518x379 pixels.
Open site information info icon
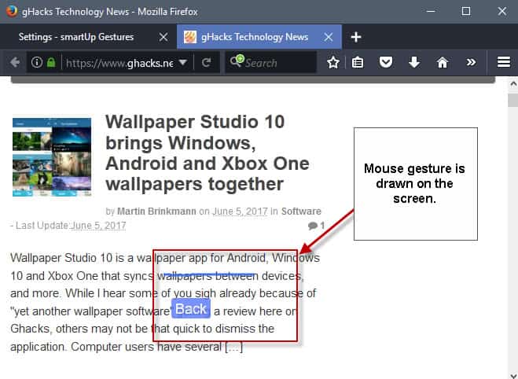coord(37,62)
